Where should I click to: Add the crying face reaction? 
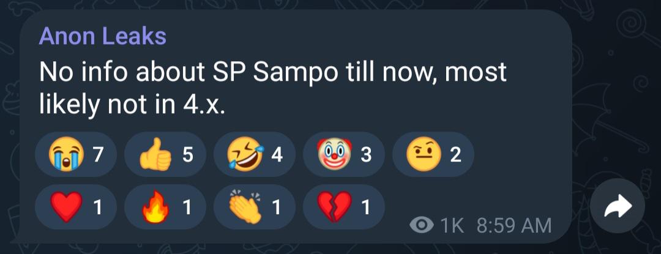(76, 154)
